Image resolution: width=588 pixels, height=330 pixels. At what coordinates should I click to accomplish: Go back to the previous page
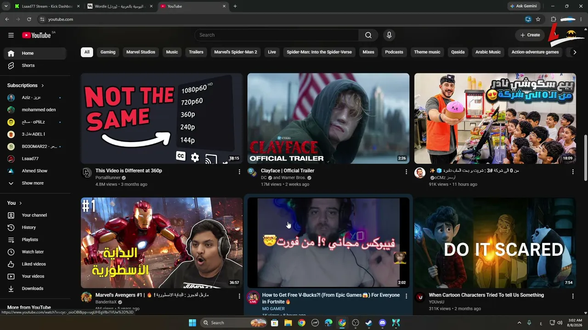pyautogui.click(x=7, y=19)
